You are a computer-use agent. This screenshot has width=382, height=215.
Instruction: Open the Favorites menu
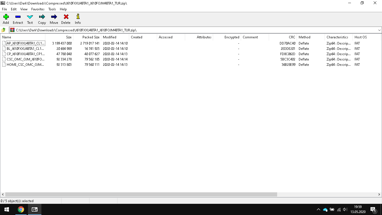(38, 9)
